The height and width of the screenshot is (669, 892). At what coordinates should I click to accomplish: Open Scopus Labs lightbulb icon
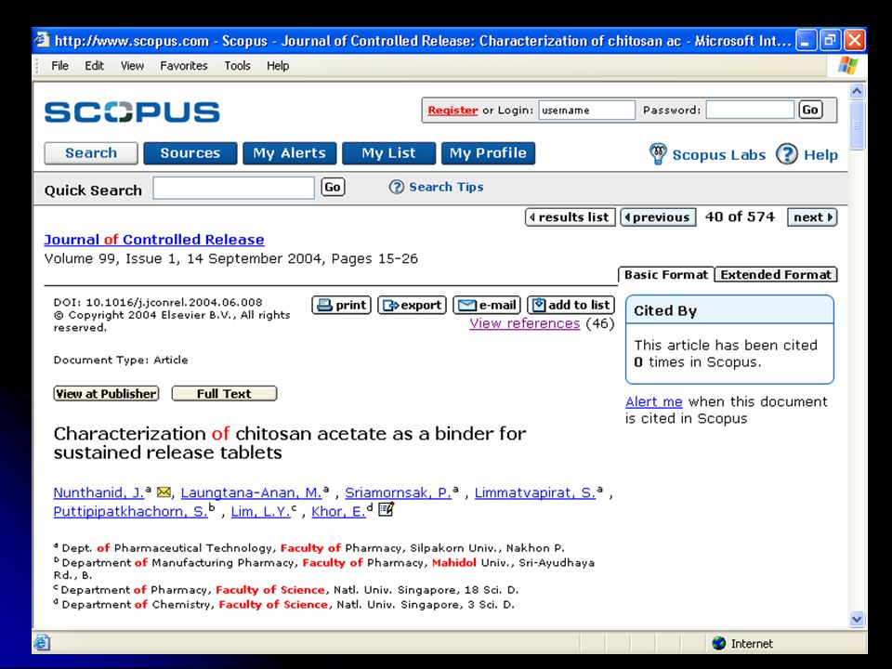658,153
